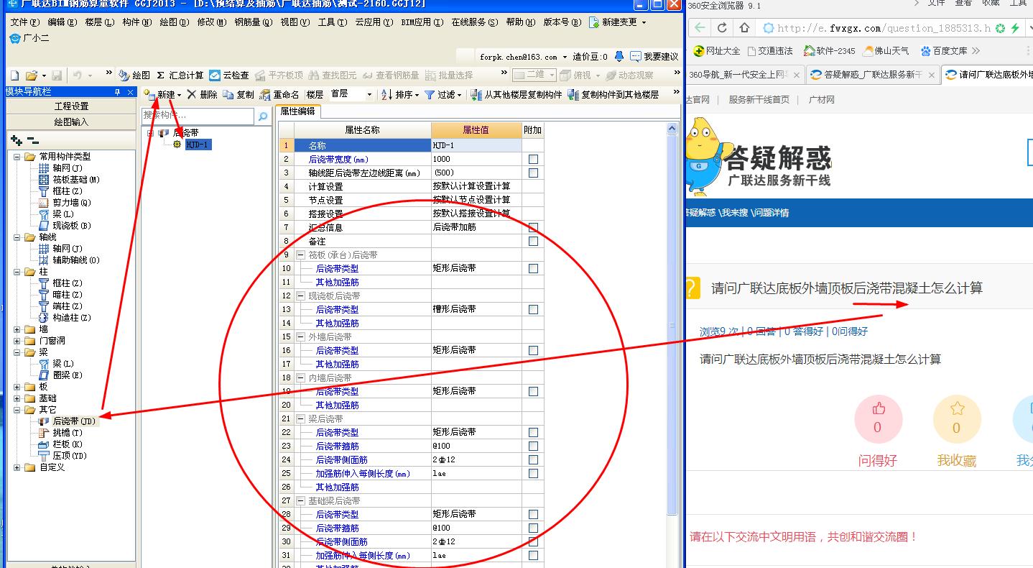Click expand-all plus icon in navigation panel

pos(17,140)
